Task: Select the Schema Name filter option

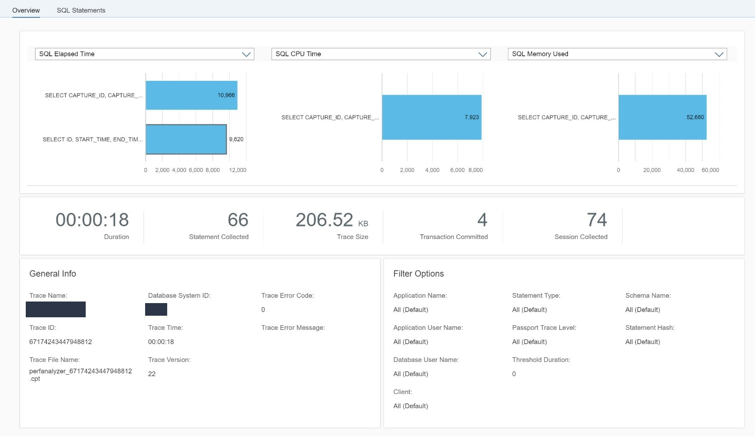Action: point(642,309)
